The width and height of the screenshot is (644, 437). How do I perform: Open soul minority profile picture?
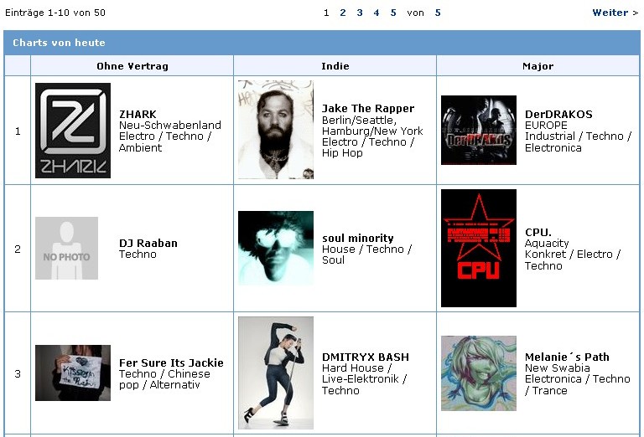276,248
